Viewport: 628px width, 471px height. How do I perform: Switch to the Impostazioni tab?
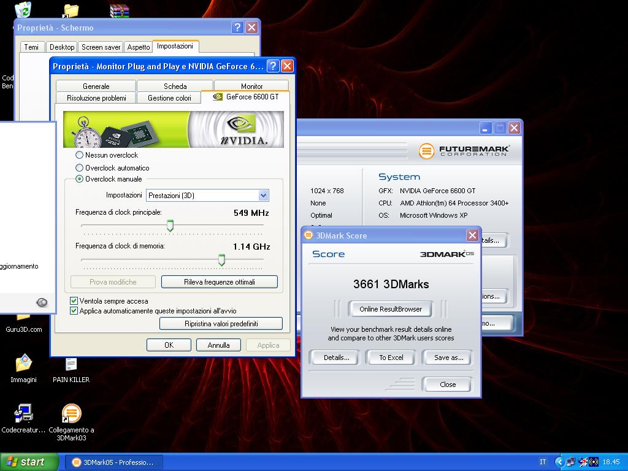(175, 46)
